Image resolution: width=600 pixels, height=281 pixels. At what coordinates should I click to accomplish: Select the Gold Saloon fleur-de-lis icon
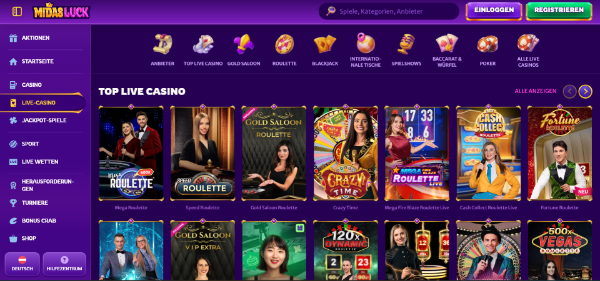click(x=244, y=44)
